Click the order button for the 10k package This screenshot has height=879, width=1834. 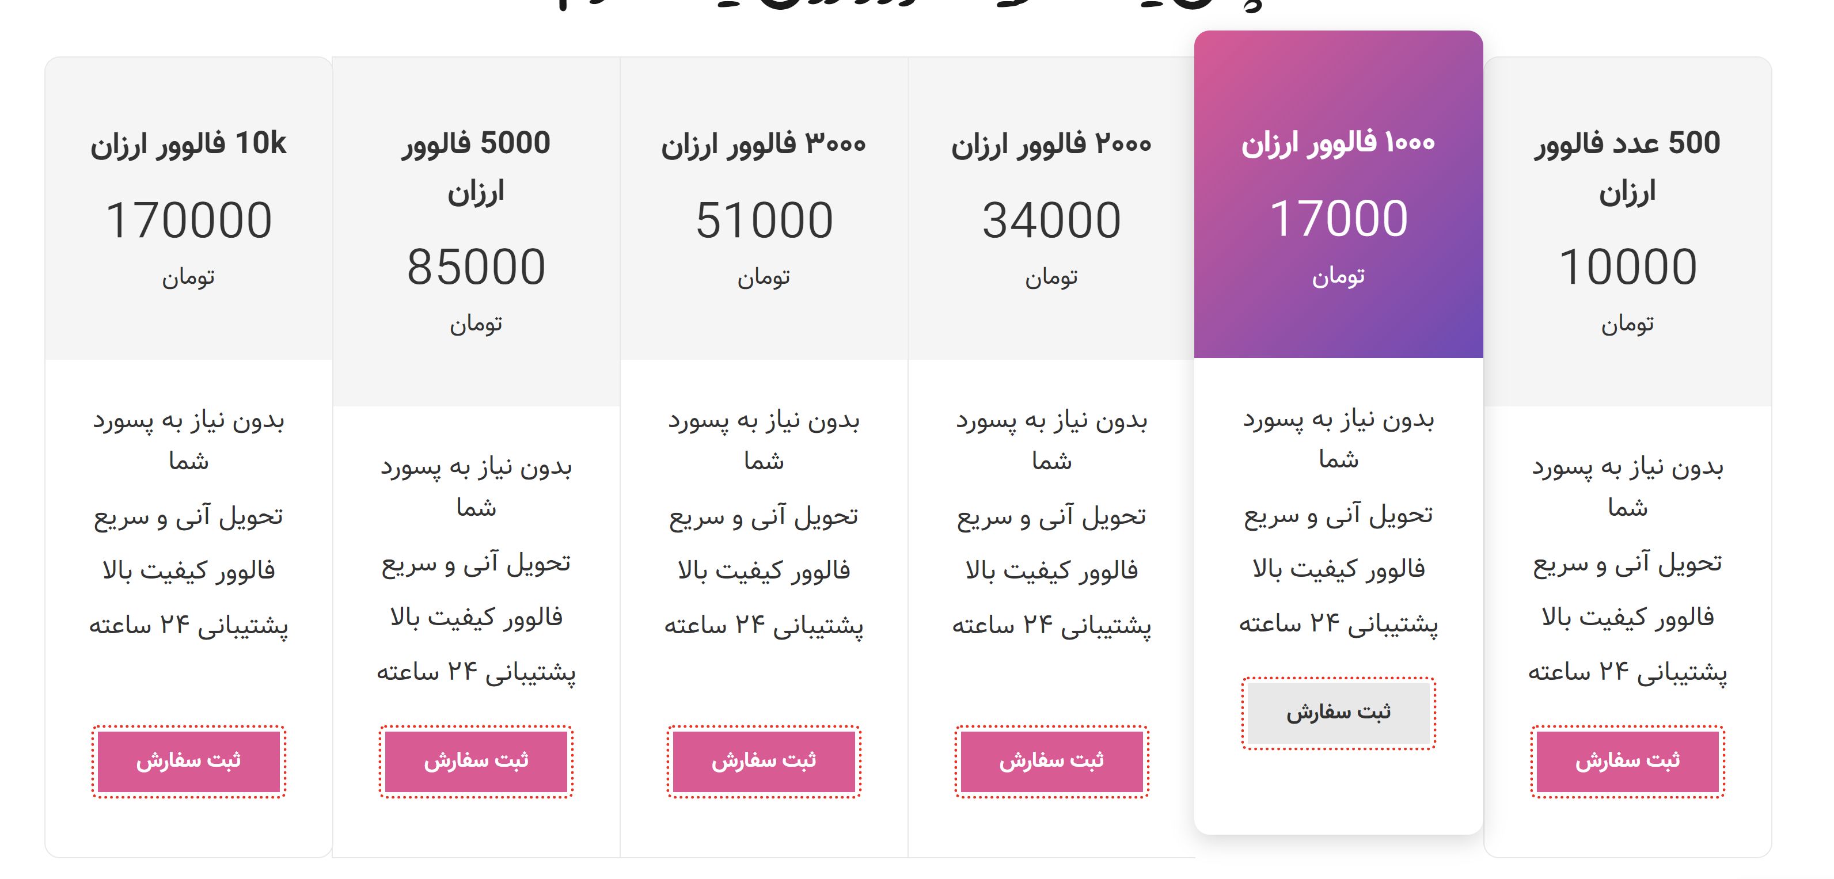tap(189, 761)
